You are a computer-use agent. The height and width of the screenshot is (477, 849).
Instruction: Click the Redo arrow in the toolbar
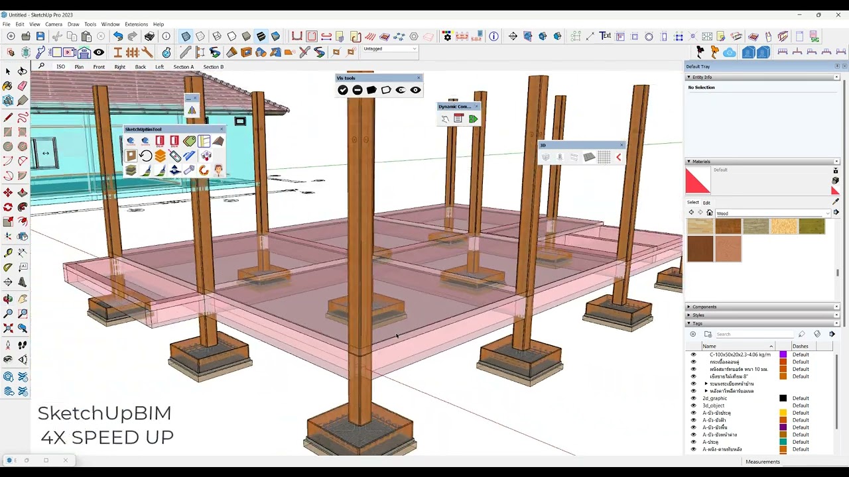click(x=133, y=36)
